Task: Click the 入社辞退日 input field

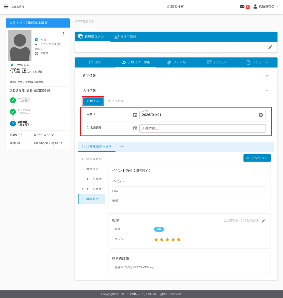Action: (202, 128)
